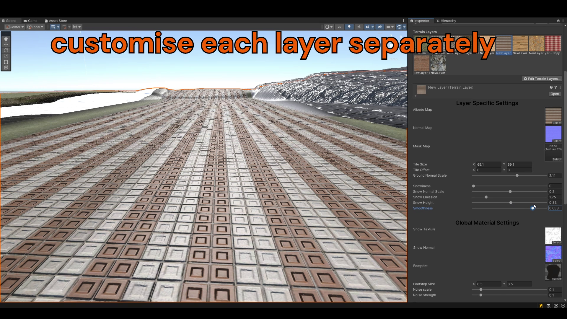Select the Scale tool
Image resolution: width=567 pixels, height=319 pixels.
tap(6, 56)
